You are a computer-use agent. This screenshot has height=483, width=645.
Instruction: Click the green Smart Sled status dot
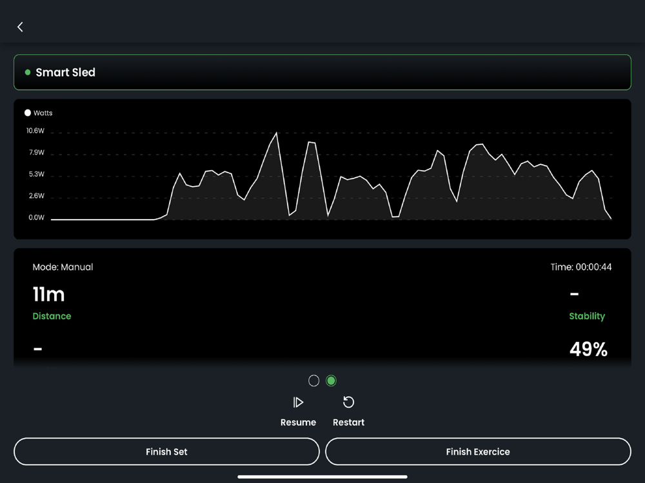click(x=28, y=72)
